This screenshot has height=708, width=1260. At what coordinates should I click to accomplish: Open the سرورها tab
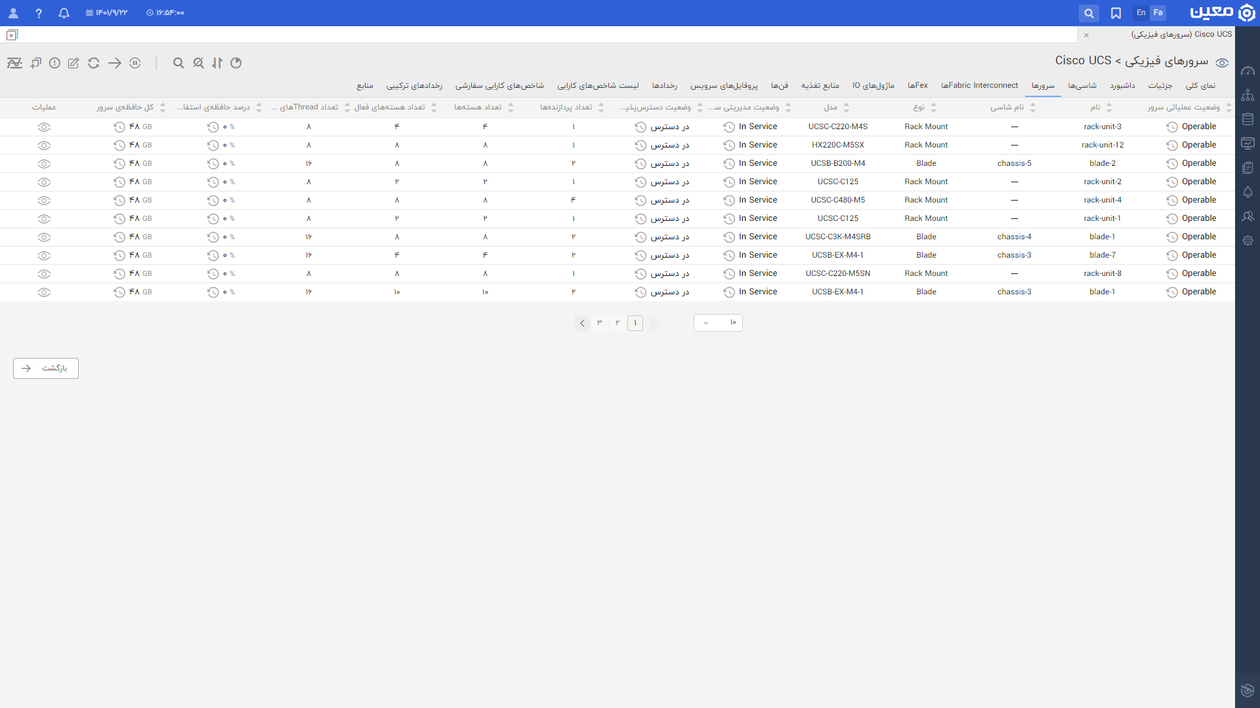(x=1043, y=86)
